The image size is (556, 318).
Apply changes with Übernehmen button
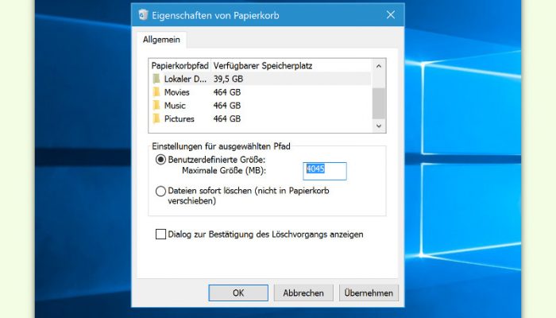[369, 293]
